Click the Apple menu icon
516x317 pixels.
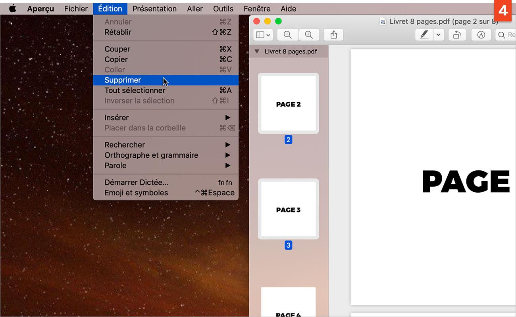(x=12, y=8)
